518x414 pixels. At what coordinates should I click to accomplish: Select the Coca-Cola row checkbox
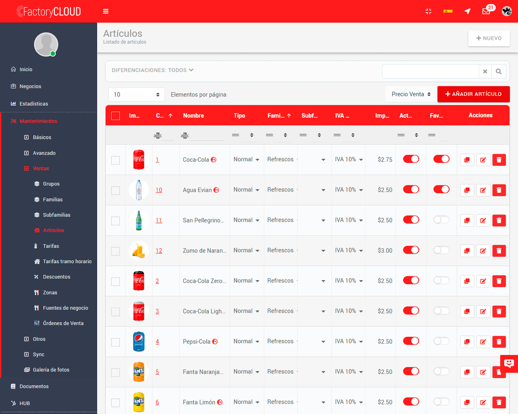tap(115, 160)
